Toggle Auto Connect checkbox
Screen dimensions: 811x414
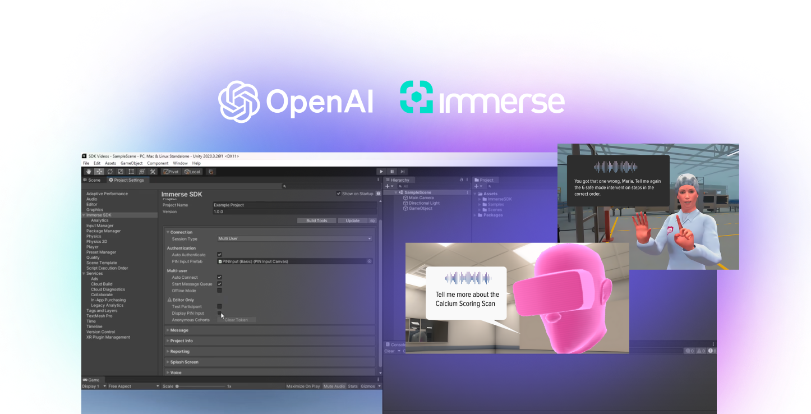click(219, 277)
